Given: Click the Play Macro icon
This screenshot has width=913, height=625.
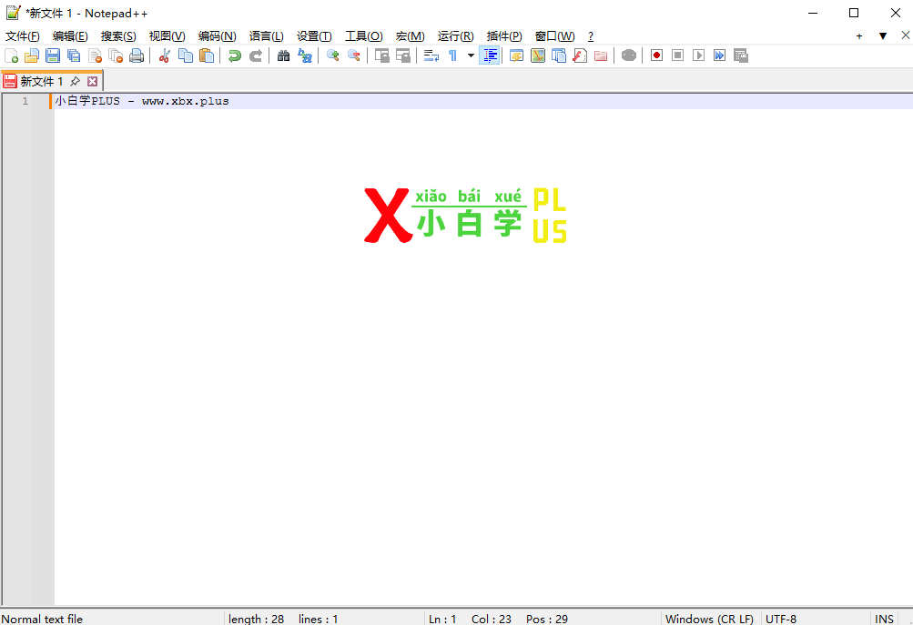Looking at the screenshot, I should pyautogui.click(x=698, y=55).
